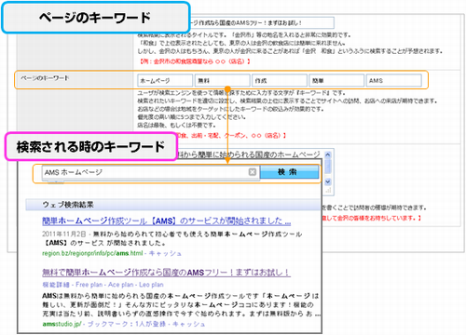The width and height of the screenshot is (466, 335).
Task: Select the 作成 keyword field
Action: pos(280,81)
